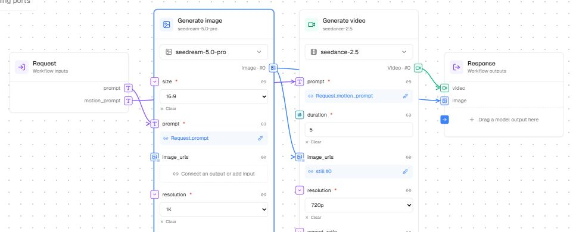
Task: Click the Request.prompt reference chip
Action: (x=214, y=138)
